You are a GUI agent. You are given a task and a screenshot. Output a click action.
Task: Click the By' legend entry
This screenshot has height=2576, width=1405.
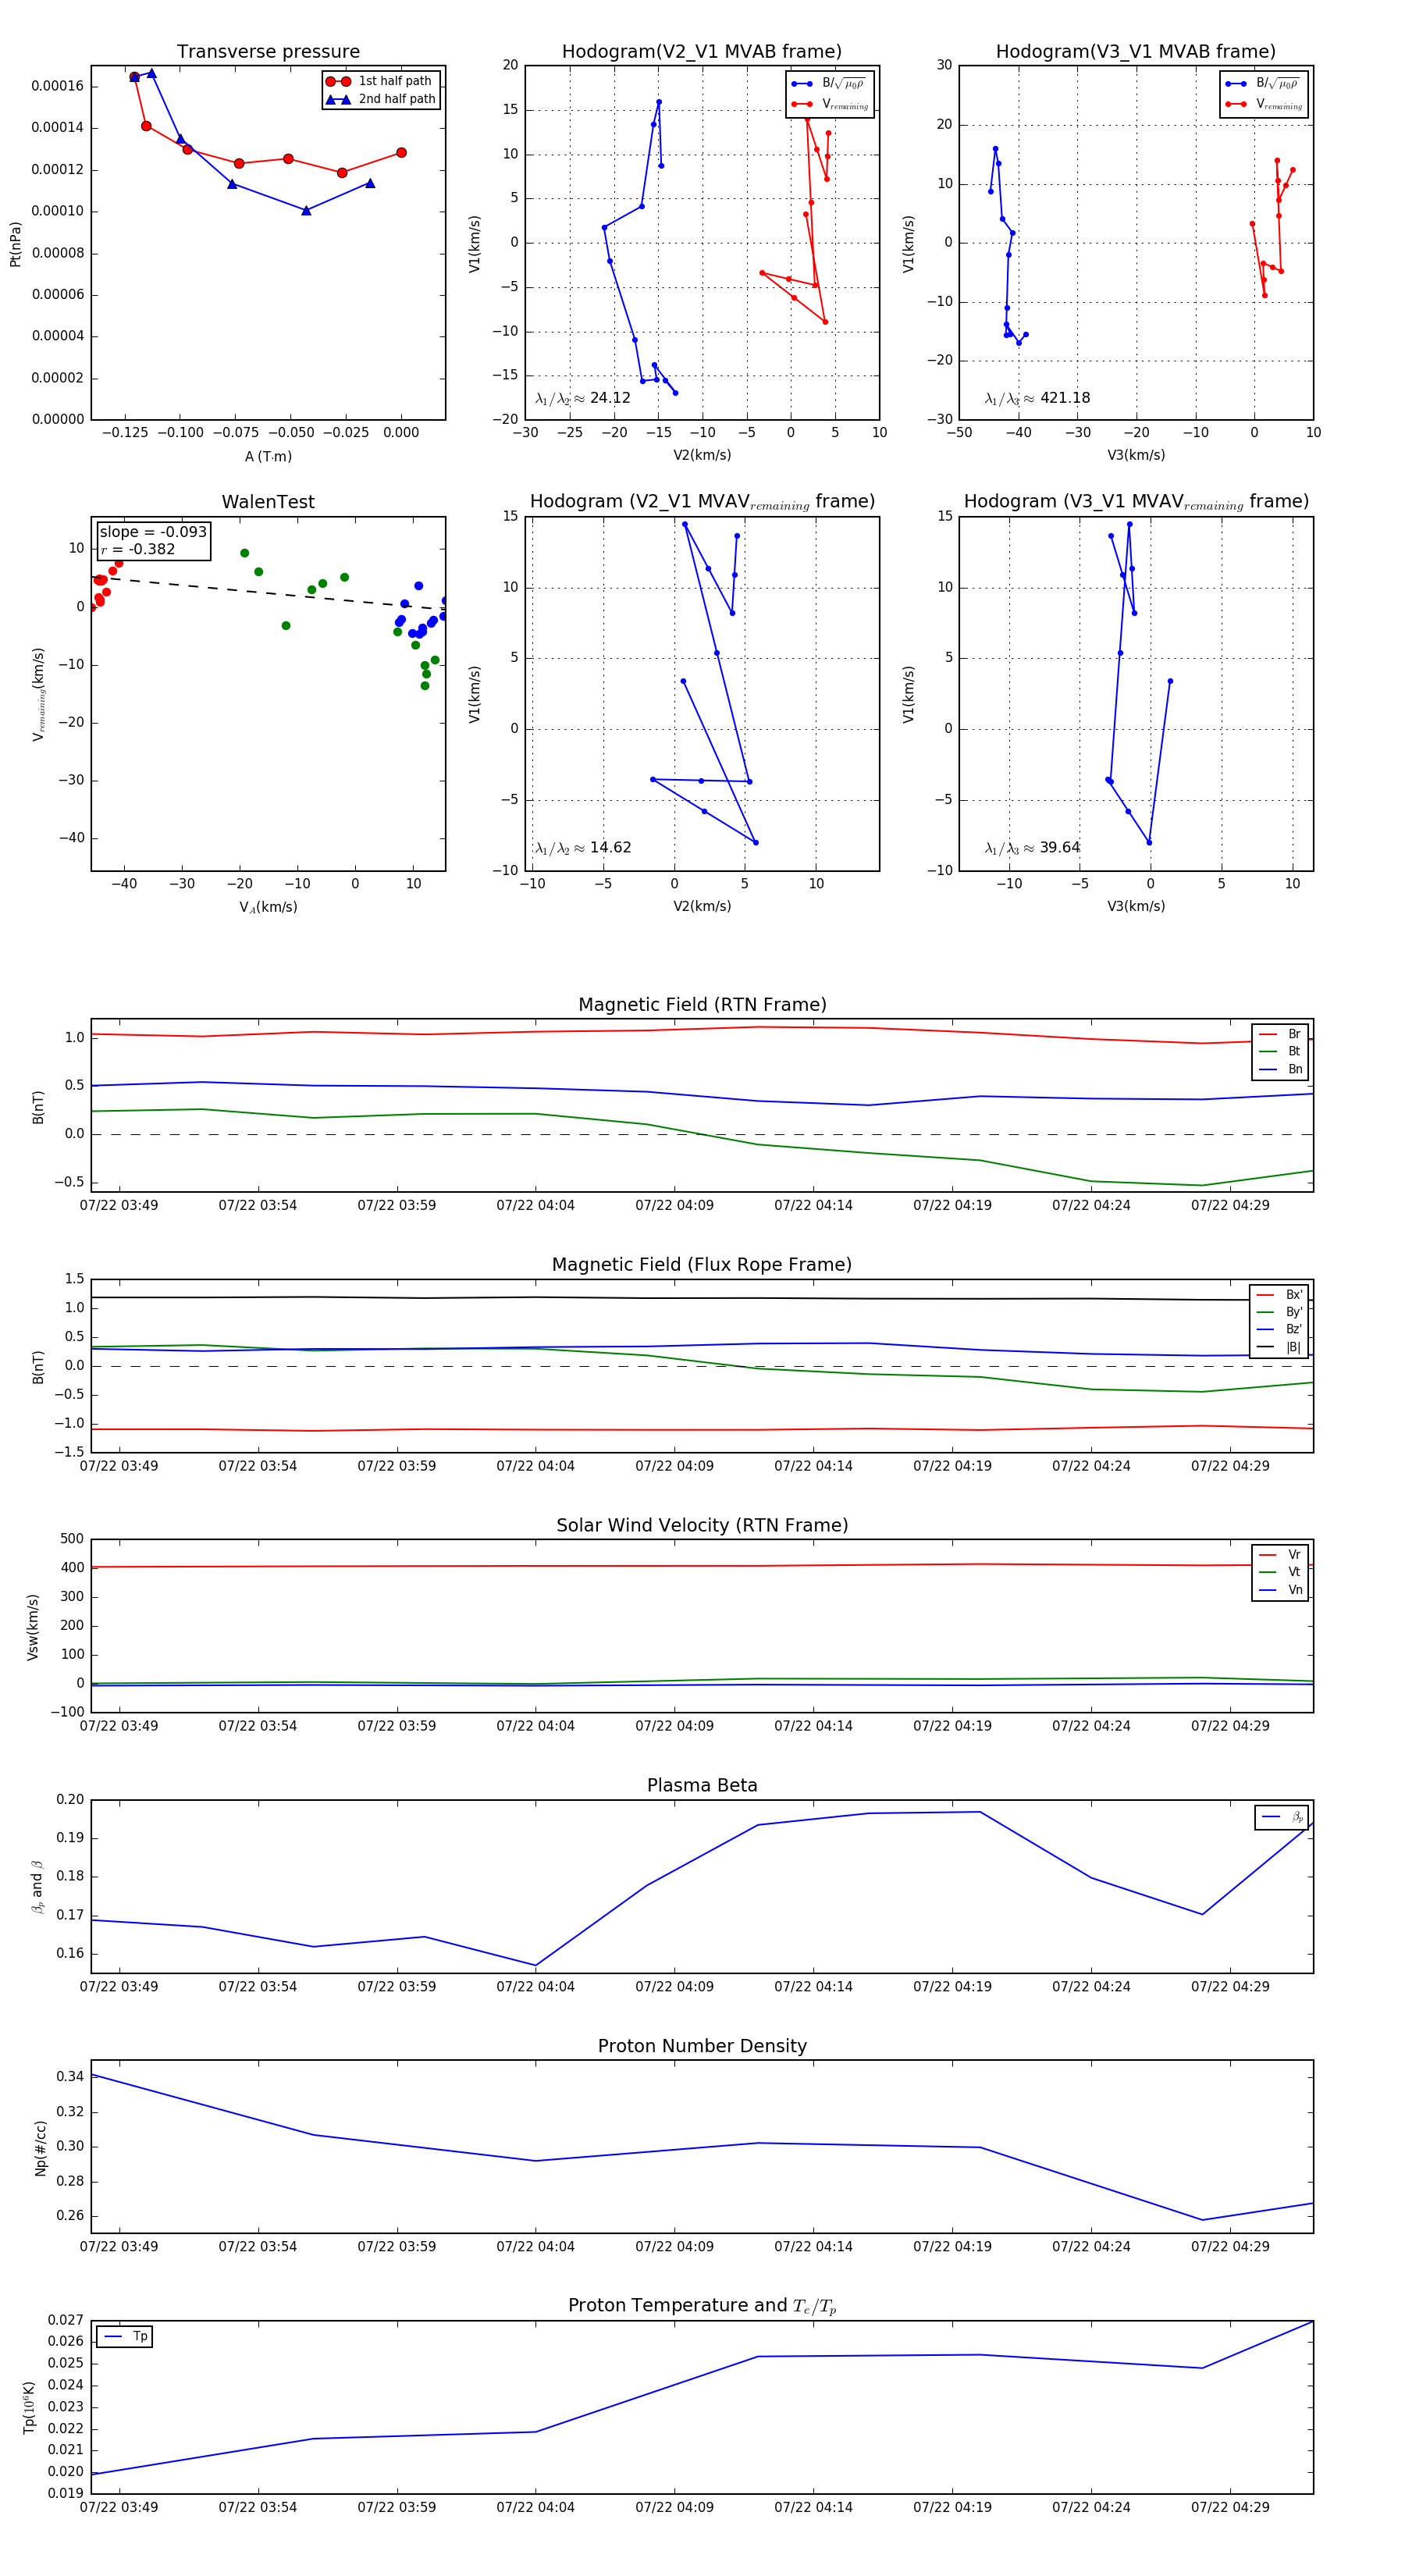(1279, 1312)
